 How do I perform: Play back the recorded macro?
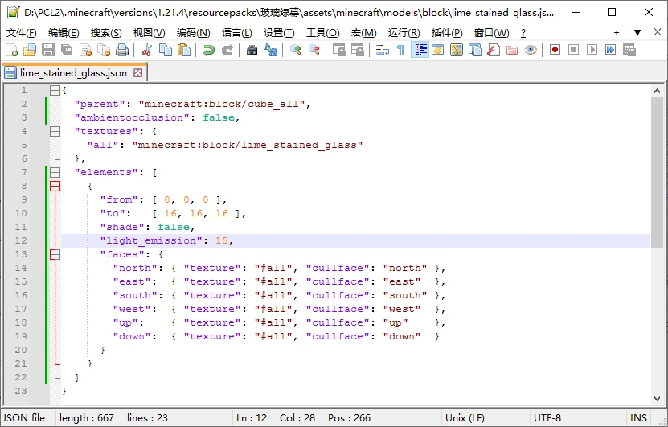(592, 51)
